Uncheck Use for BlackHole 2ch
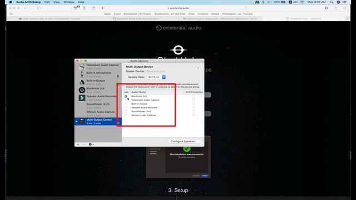Image resolution: width=356 pixels, height=200 pixels. 126,96
